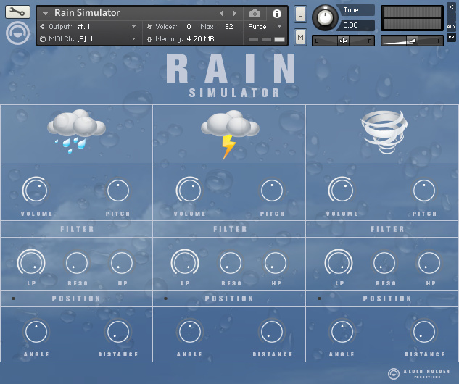Viewport: 459px width, 384px height.
Task: Click the thunder section Angle knob
Action: (x=190, y=331)
